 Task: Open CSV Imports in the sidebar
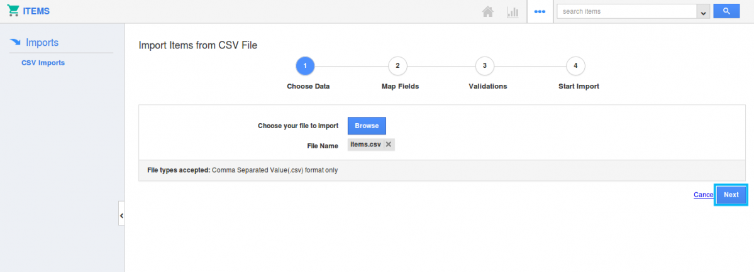coord(43,63)
